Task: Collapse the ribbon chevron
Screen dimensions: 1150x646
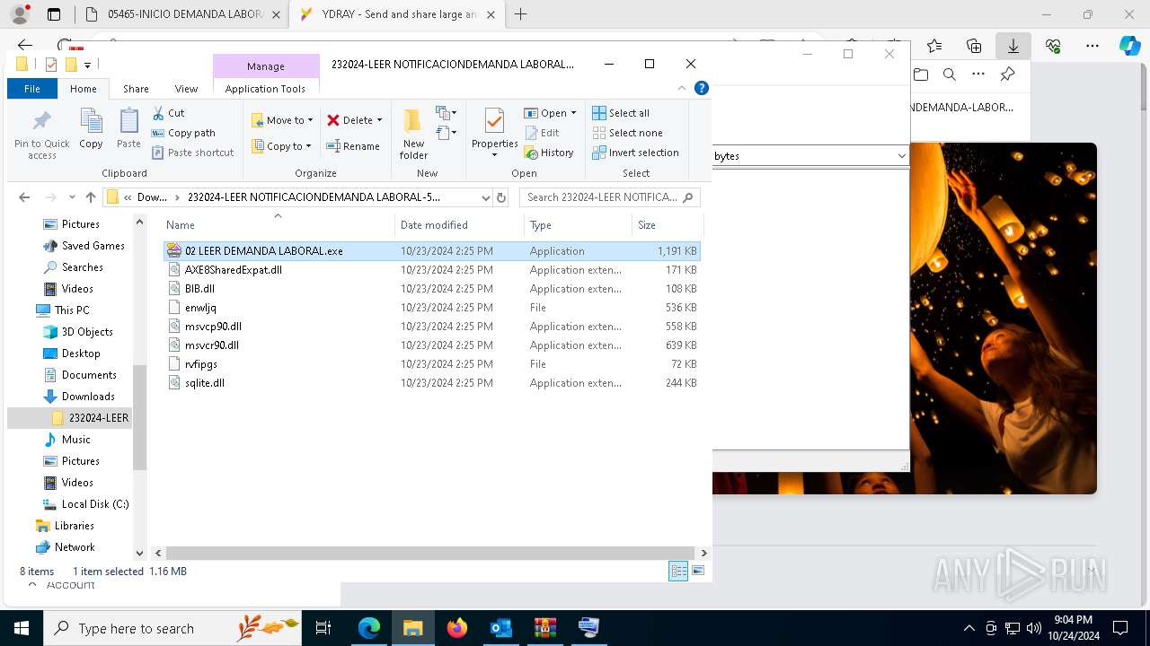Action: (x=683, y=88)
